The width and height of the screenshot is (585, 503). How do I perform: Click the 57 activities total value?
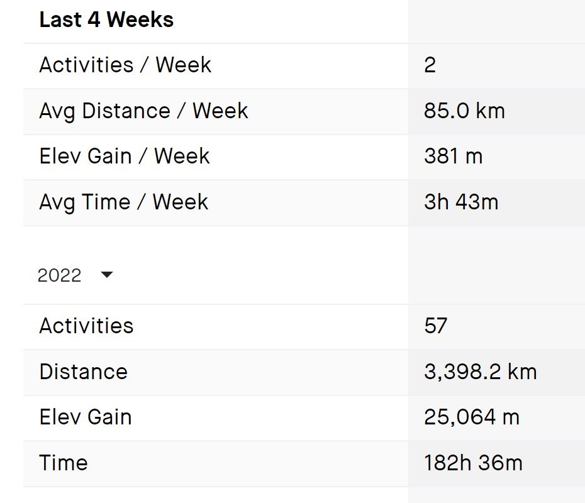click(435, 326)
